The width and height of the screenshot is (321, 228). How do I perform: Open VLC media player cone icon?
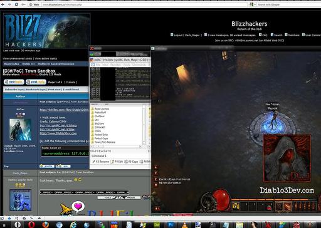(184, 225)
